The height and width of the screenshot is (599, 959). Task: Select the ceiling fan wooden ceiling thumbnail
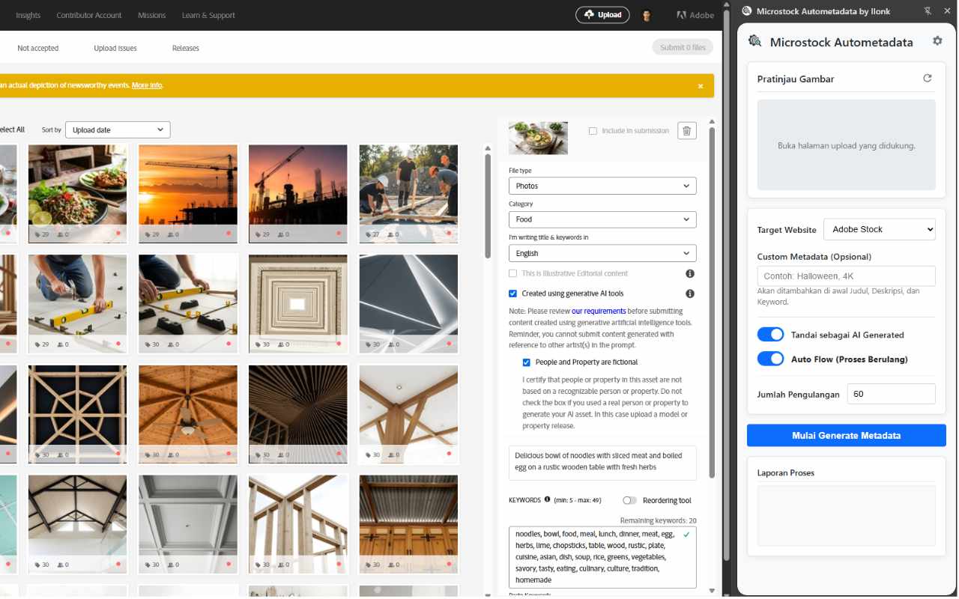pyautogui.click(x=188, y=413)
